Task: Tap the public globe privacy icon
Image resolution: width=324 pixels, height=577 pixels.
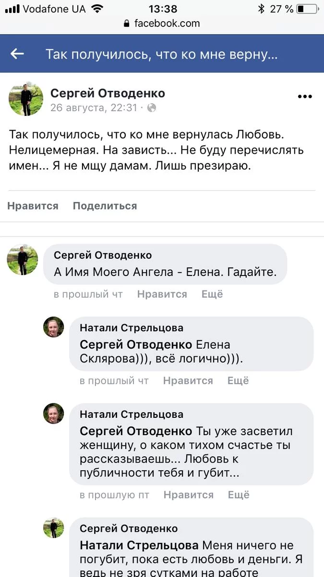Action: click(x=152, y=108)
